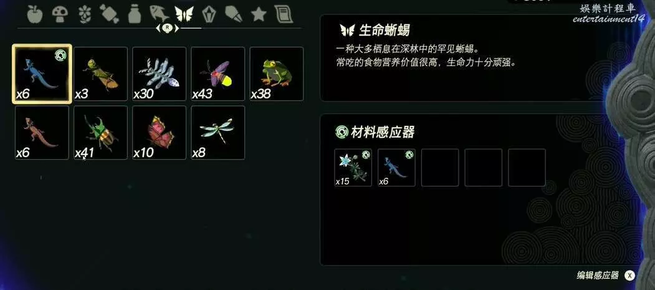655x290 pixels.
Task: Switch to the mushroom category tab
Action: coord(60,14)
